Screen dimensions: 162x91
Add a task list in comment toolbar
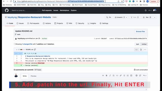[131, 76]
